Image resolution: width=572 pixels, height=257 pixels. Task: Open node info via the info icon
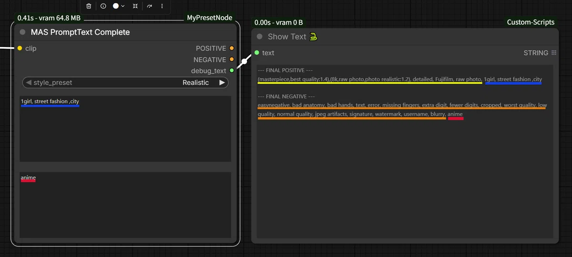pos(103,6)
